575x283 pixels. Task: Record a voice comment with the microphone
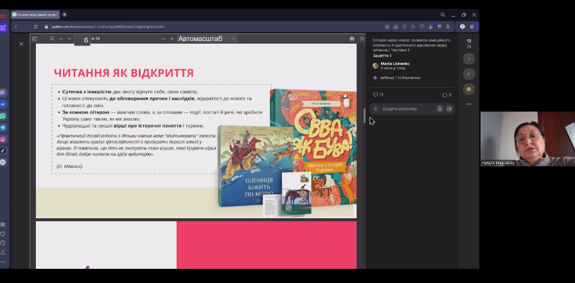(439, 109)
